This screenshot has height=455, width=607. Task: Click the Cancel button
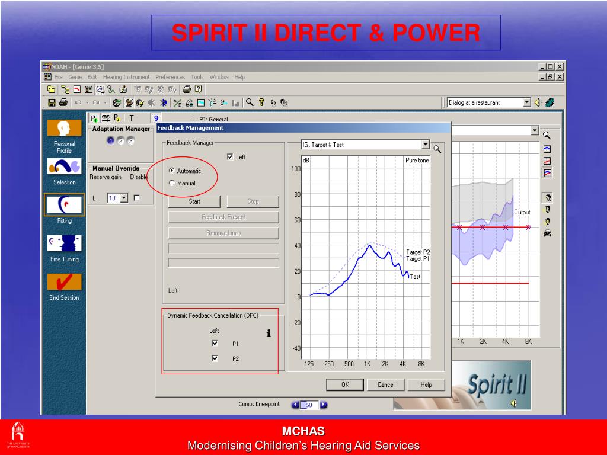(x=385, y=384)
